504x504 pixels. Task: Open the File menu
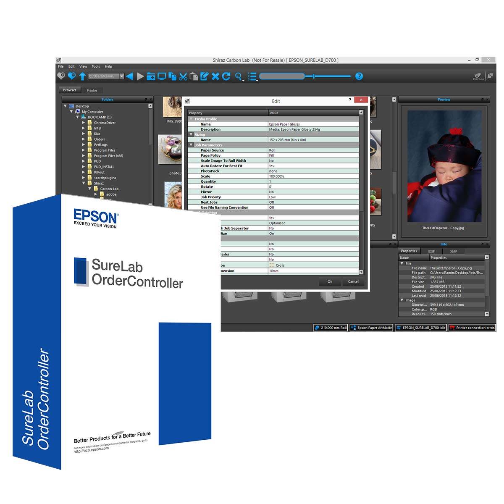[x=61, y=66]
